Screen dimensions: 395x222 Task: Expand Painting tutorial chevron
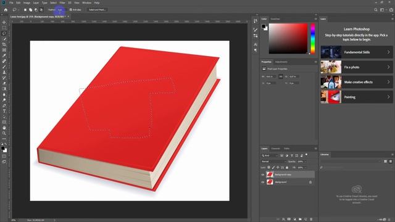[388, 97]
